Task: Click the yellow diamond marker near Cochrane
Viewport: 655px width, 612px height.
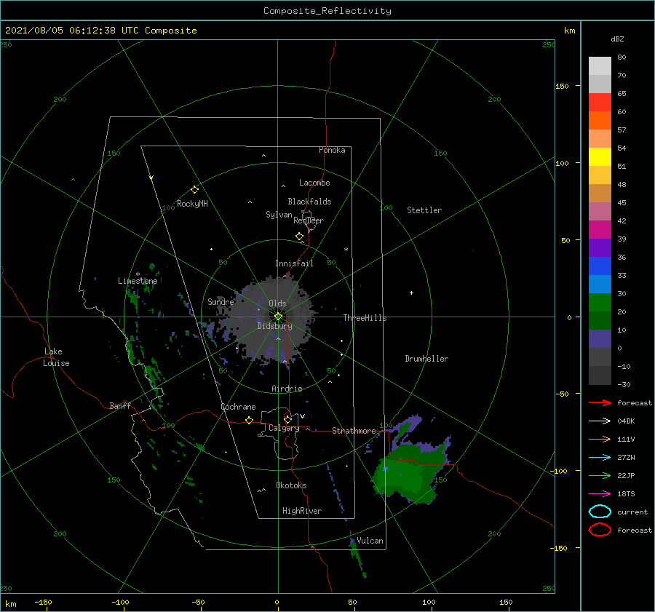Action: 250,421
